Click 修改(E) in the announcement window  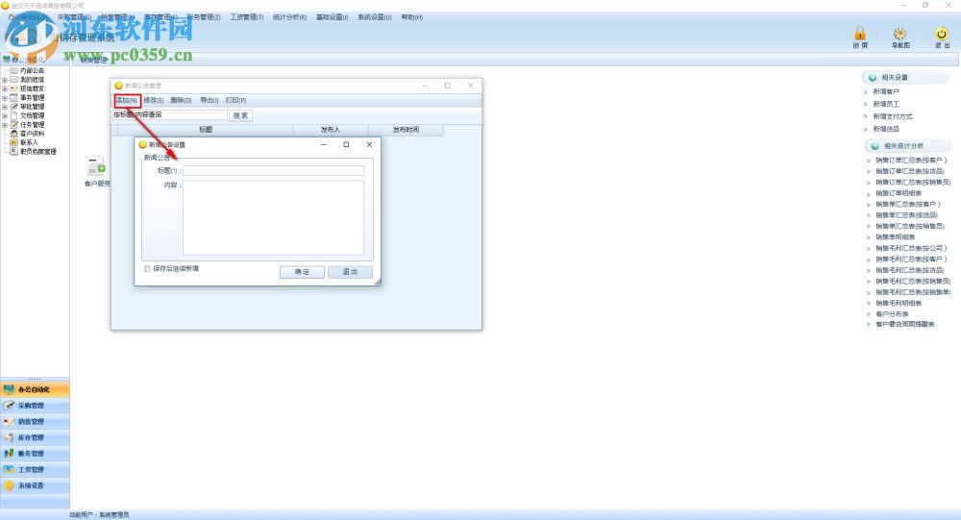coord(153,100)
